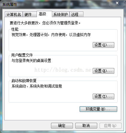The width and height of the screenshot is (126, 133).
Task: Close the 系统属性 window
Action: pos(117,3)
